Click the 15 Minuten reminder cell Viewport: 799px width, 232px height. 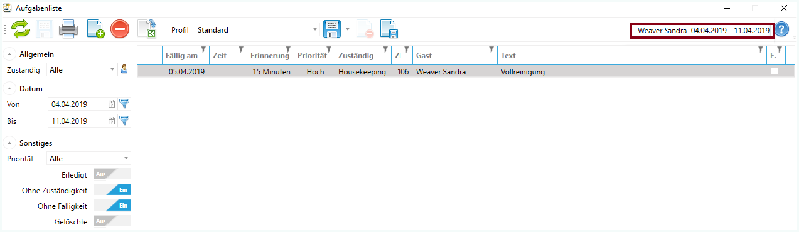[x=271, y=72]
